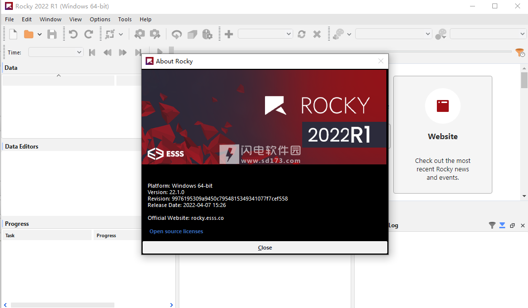Click the red Website card icon
Viewport: 528px width, 308px height.
[x=443, y=106]
